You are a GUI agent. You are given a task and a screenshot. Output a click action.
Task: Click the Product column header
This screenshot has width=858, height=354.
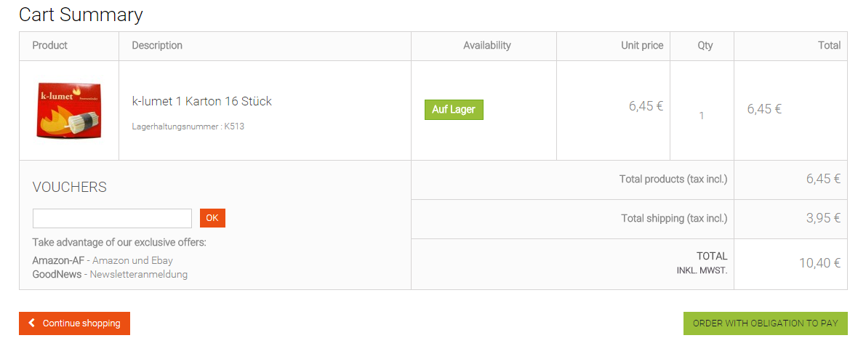click(50, 45)
